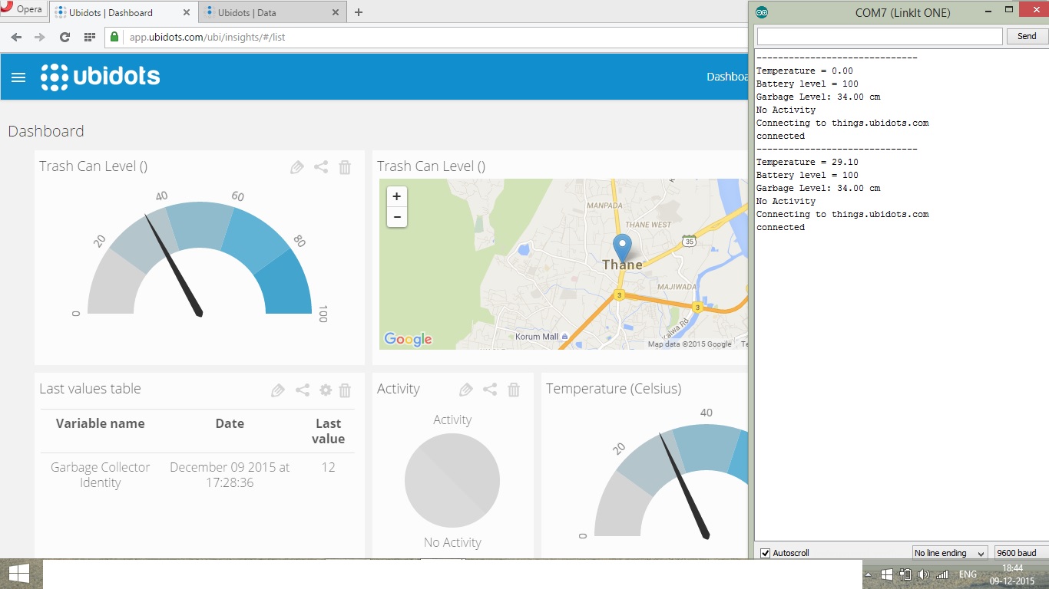Edit the Trash Can Level gauge widget
This screenshot has width=1049, height=589.
pos(297,167)
